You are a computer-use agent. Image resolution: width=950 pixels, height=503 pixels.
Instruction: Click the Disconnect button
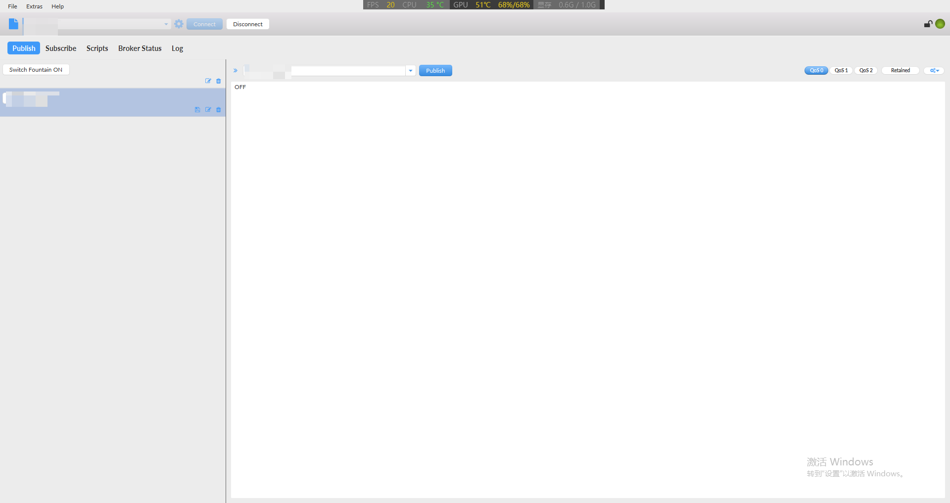[x=248, y=24]
